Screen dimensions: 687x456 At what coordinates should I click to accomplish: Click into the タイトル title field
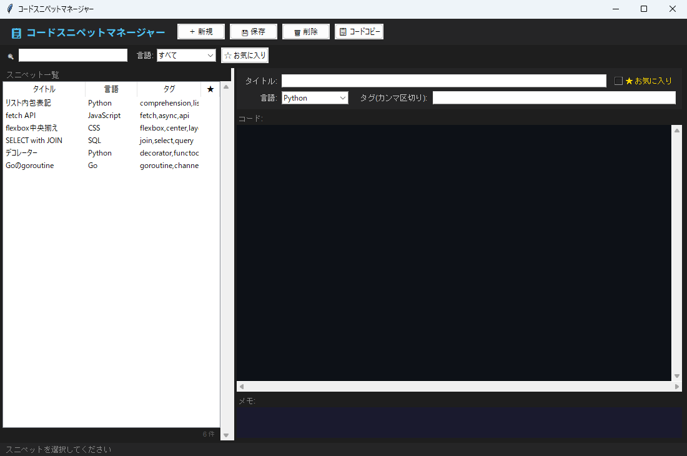[444, 81]
